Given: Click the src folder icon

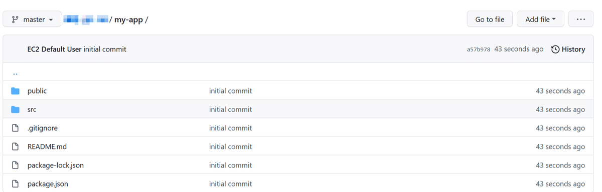Looking at the screenshot, I should 16,109.
